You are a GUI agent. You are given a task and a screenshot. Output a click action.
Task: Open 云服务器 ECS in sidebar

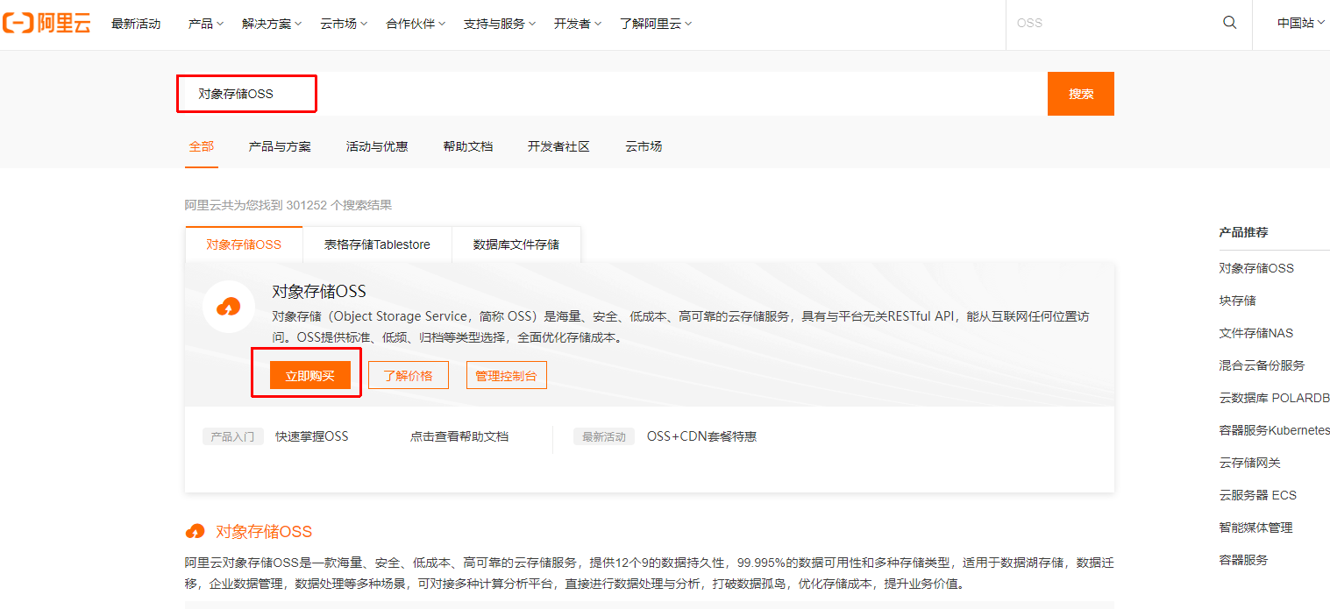(x=1257, y=495)
